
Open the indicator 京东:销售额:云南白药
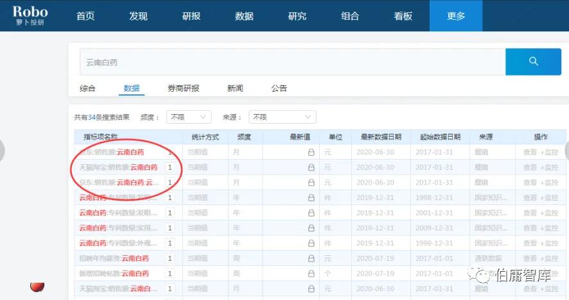coord(111,152)
